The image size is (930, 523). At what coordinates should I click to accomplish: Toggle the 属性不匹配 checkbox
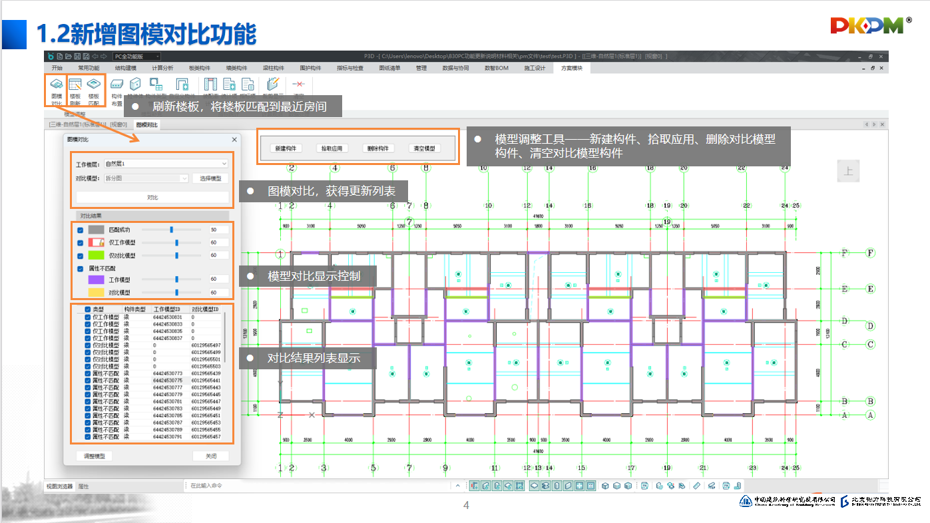click(x=81, y=268)
